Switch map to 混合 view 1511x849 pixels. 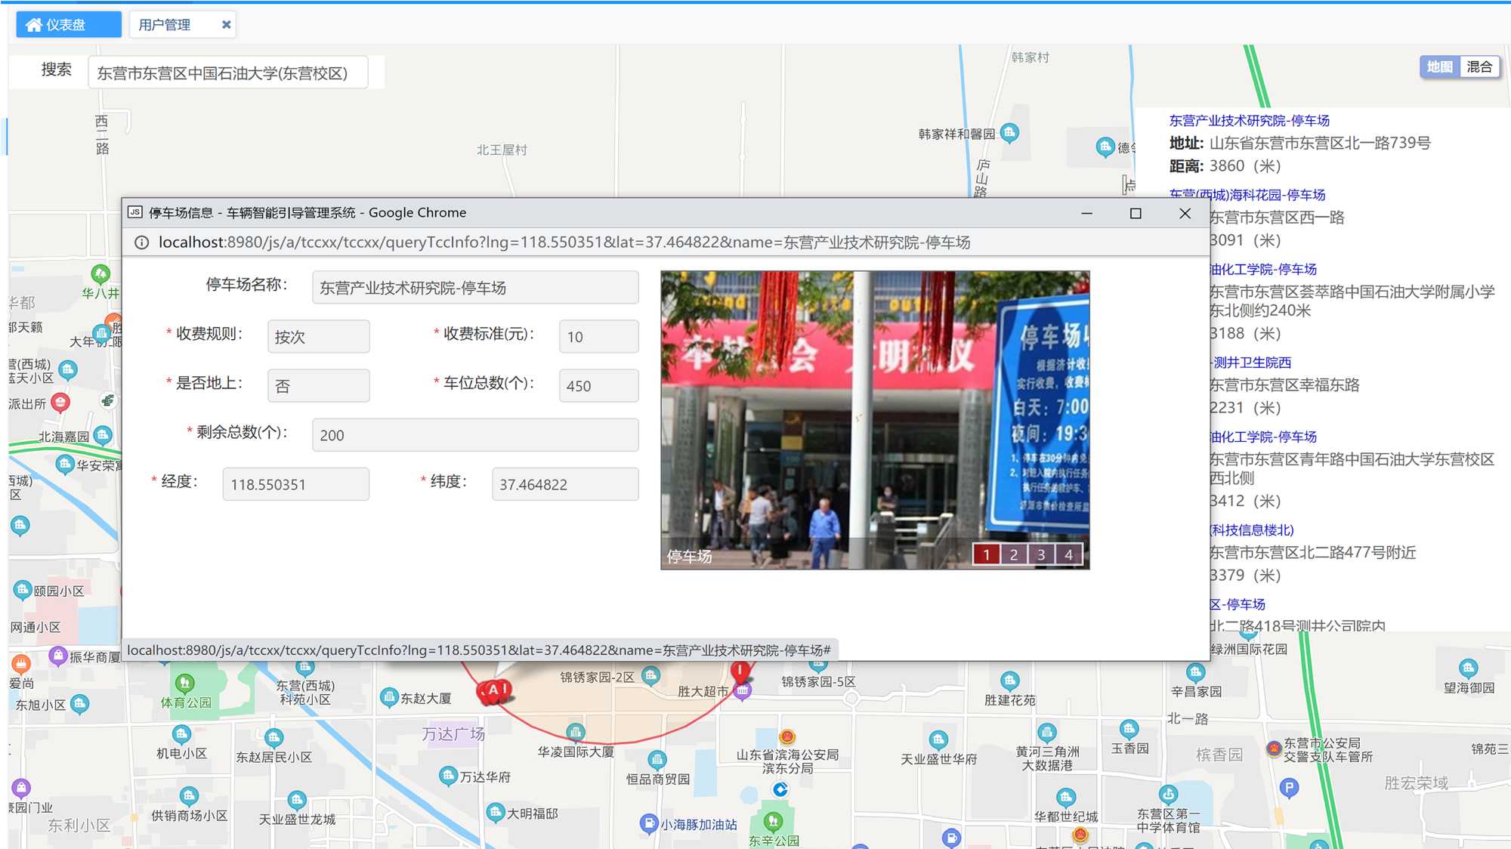coord(1479,67)
